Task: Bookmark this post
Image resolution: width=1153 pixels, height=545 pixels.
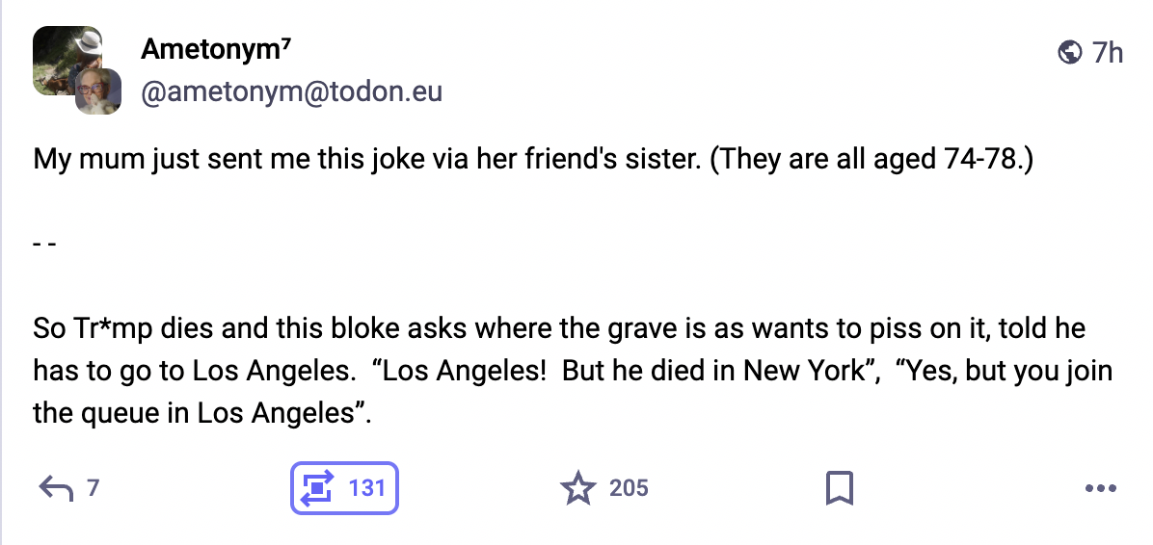Action: [x=840, y=488]
